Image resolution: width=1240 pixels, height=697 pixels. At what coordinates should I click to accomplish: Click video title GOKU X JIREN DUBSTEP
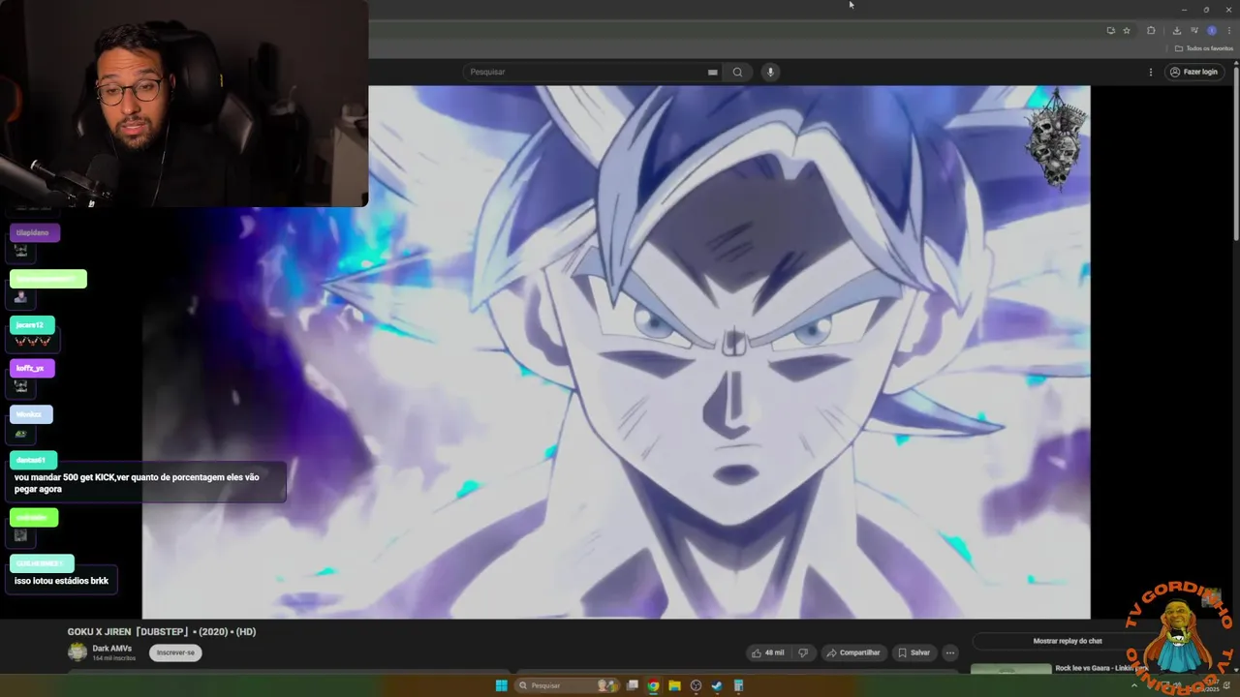pos(162,631)
